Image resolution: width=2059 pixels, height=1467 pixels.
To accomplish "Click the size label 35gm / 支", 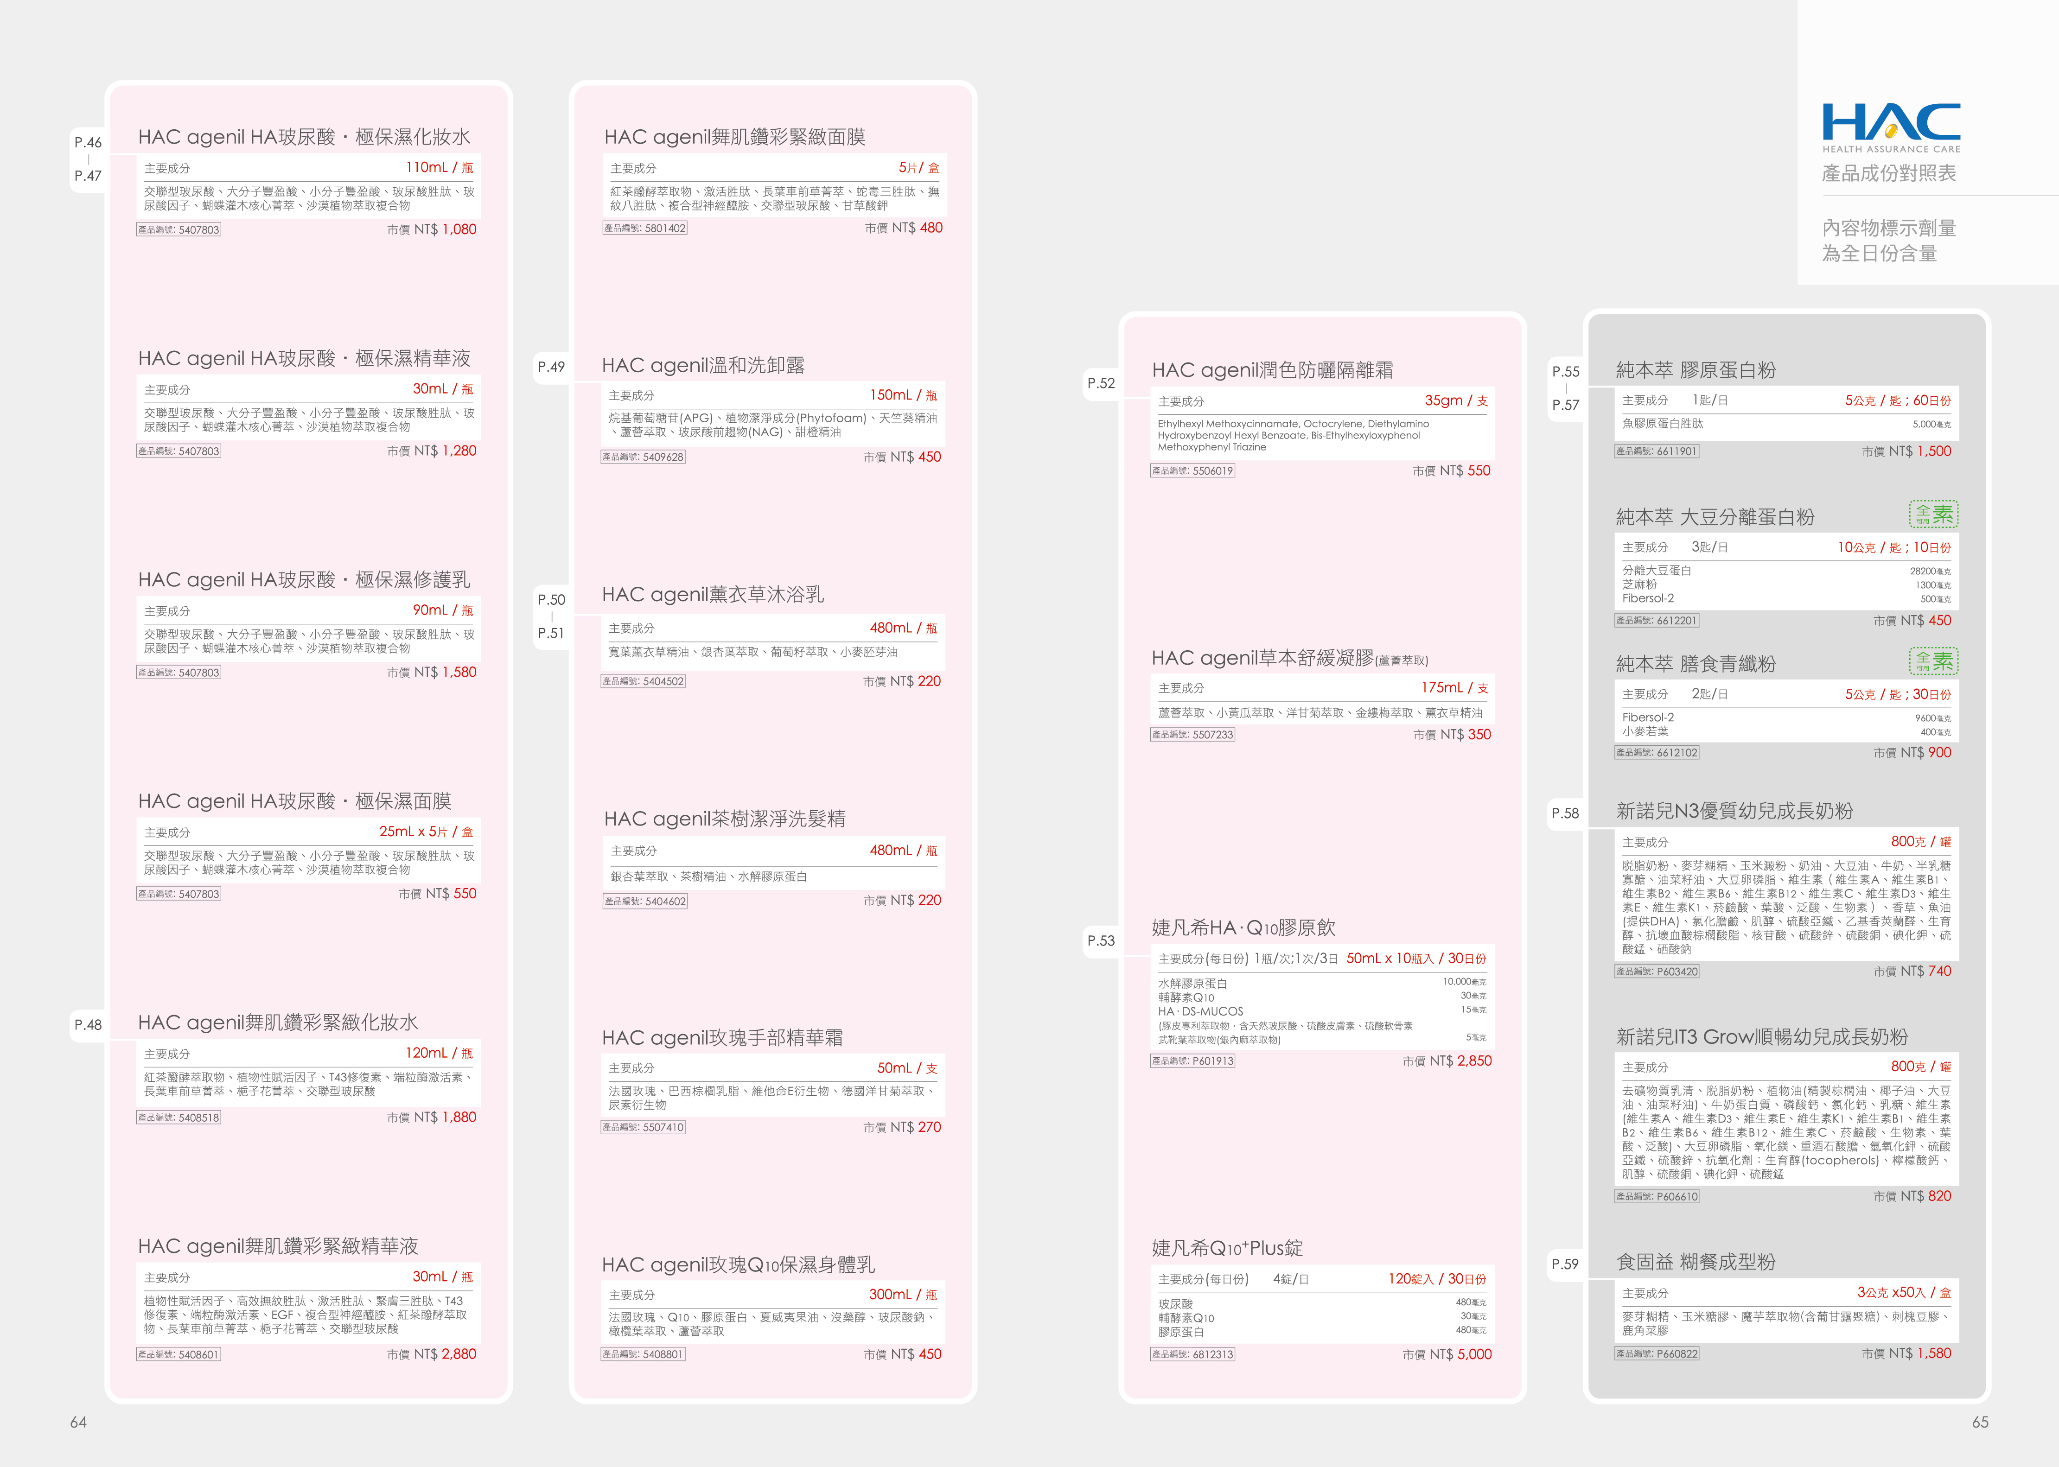I will pos(1456,400).
